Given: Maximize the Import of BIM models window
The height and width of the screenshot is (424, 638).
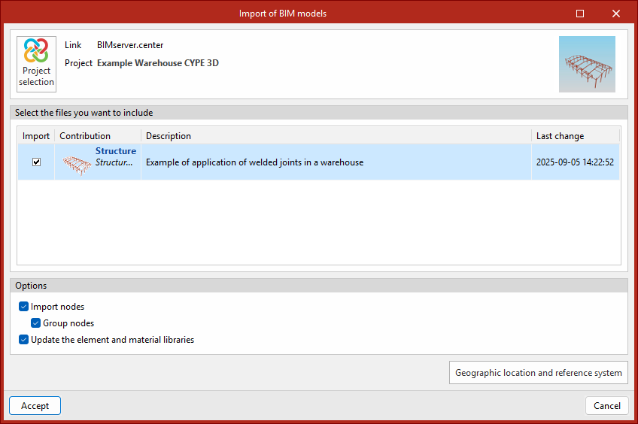Looking at the screenshot, I should click(x=580, y=14).
